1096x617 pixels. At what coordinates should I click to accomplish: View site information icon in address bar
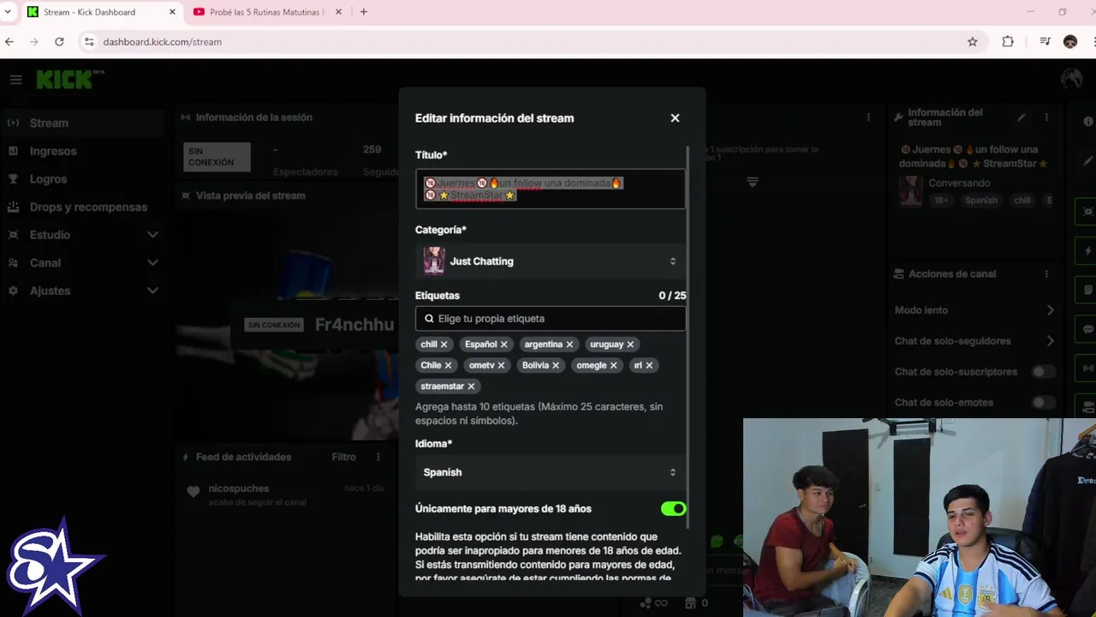coord(88,41)
